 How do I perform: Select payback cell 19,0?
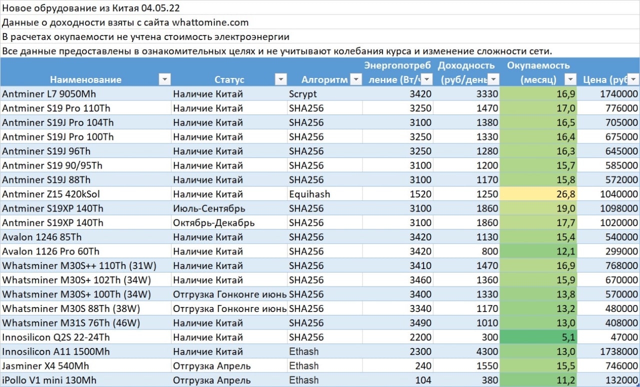(538, 208)
